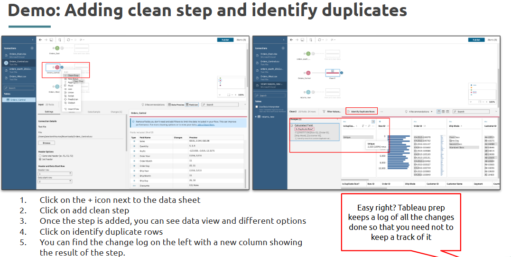Viewport: 511px width, 257px height.
Task: Click the save icon in the Orders_Central input screenshot
Action: coord(51,40)
